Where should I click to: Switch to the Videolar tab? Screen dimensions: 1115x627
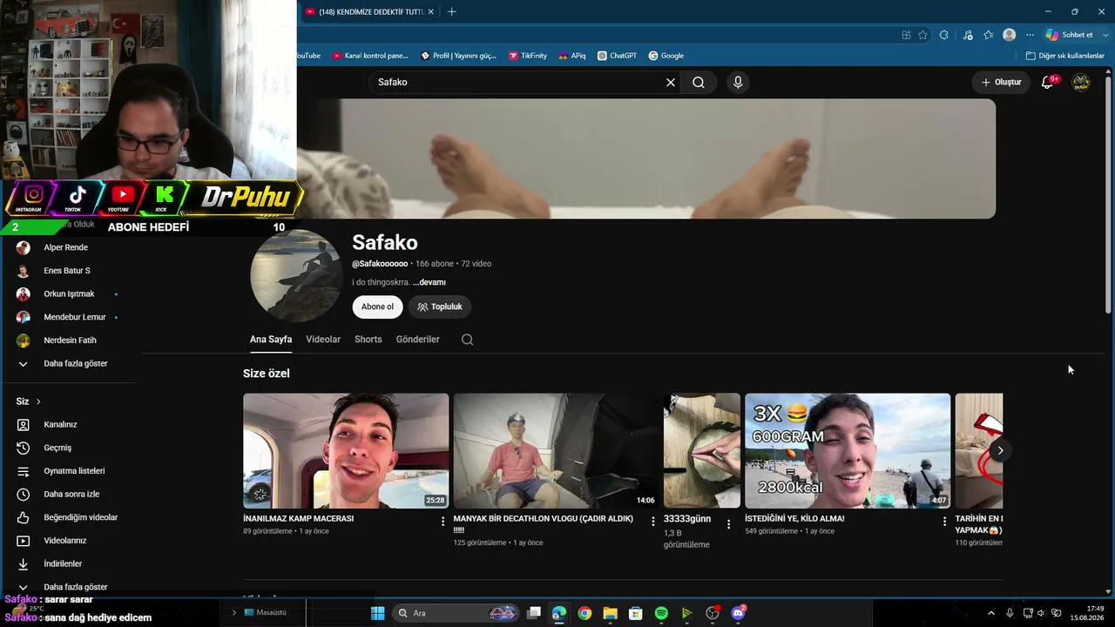(x=323, y=340)
